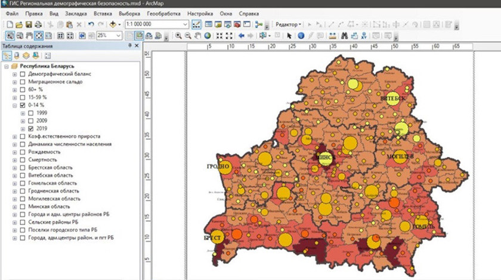Viewport: 501px width, 280px height.
Task: Uncheck the 2019 layer checkbox
Action: 30,128
